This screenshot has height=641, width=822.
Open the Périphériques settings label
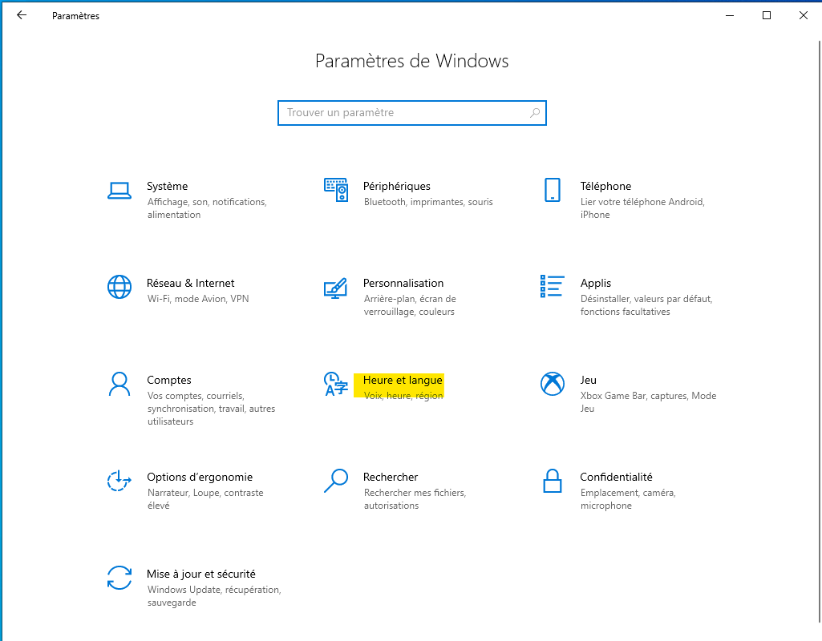point(397,186)
